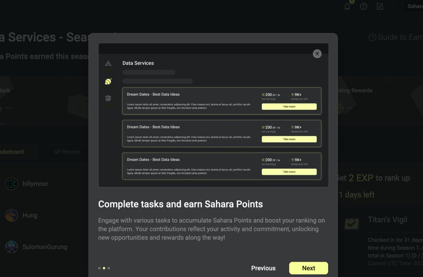Click billymoor's avatar in the leaderboard
Screen dimensions: 423x277
[12, 184]
